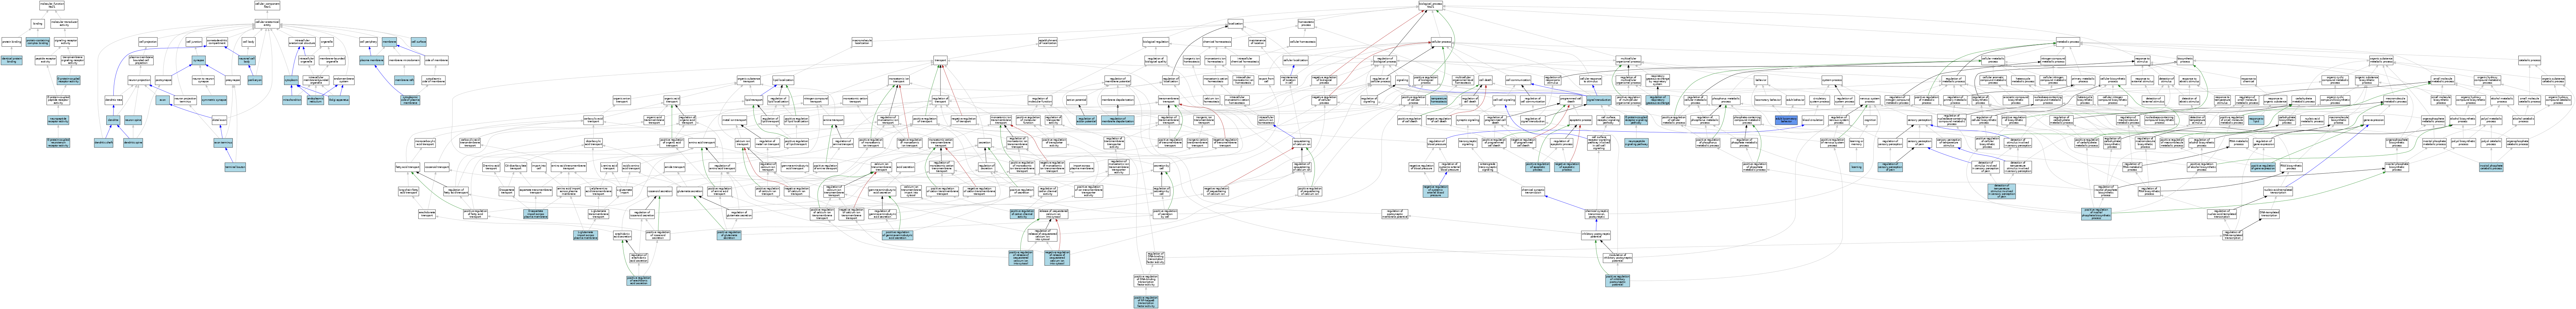
Task: Click the highlighted 'mitochondrion' node
Action: [292, 100]
